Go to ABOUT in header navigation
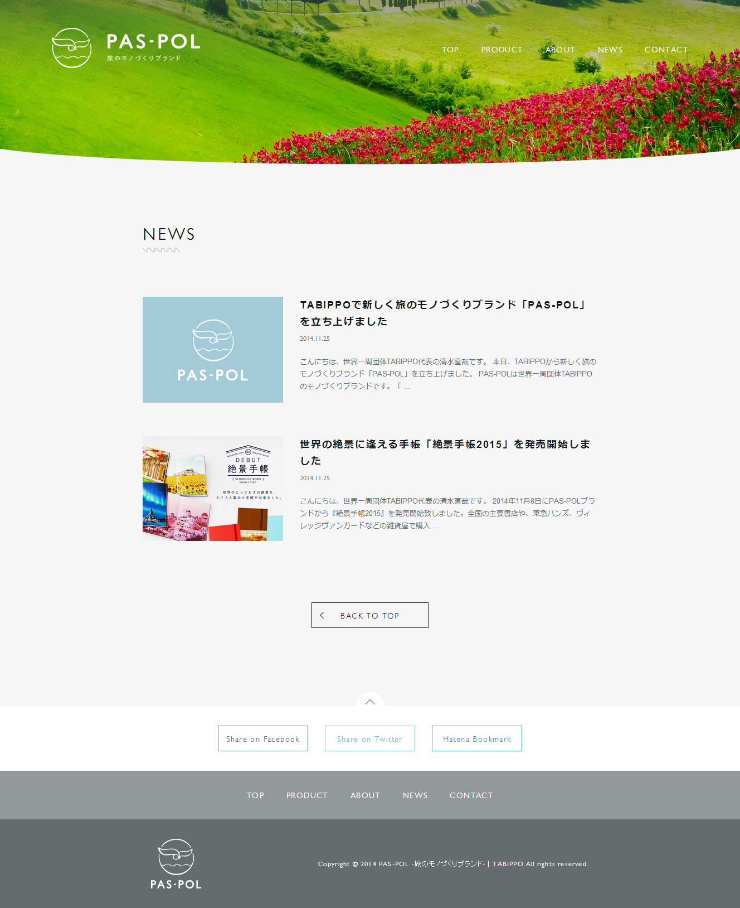 tap(560, 50)
